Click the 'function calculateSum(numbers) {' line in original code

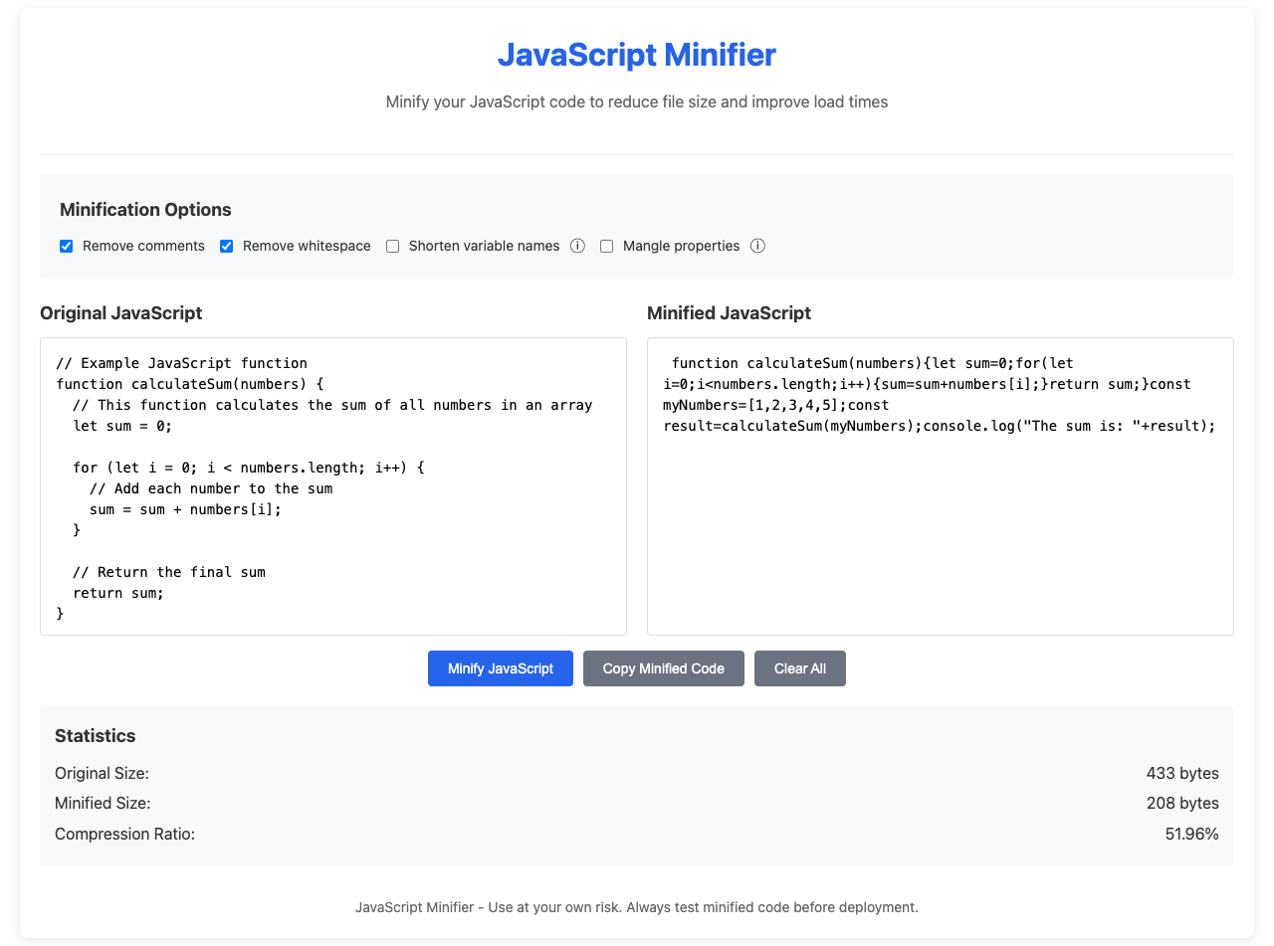pos(190,384)
